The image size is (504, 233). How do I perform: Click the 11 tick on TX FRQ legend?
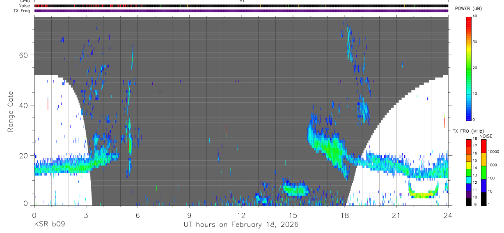475,190
